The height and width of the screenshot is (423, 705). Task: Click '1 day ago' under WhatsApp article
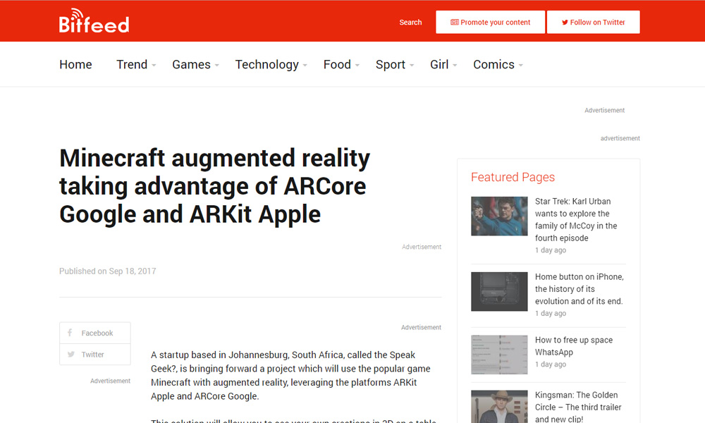point(551,364)
